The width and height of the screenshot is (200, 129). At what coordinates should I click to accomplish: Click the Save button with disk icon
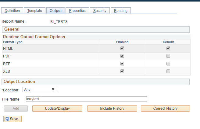coord(12,119)
